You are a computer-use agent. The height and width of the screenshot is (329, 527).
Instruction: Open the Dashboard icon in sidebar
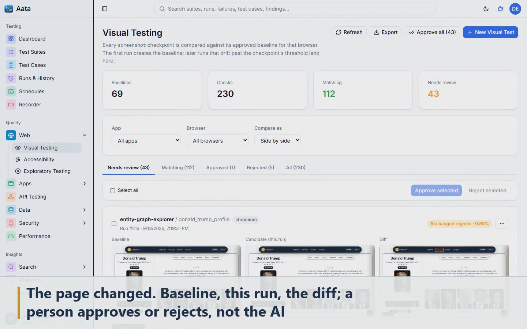(x=11, y=39)
